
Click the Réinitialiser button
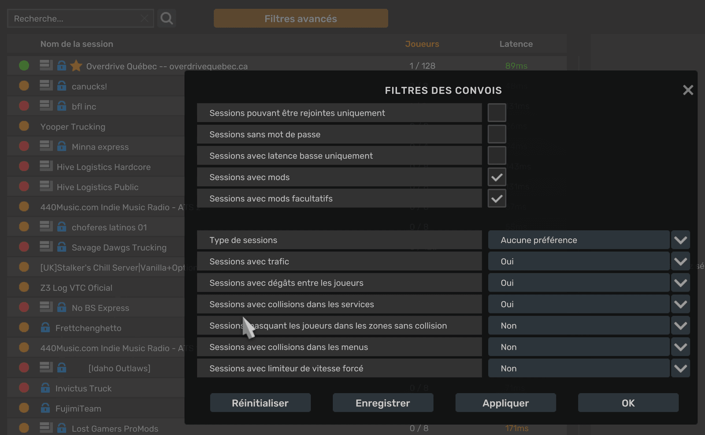point(260,403)
